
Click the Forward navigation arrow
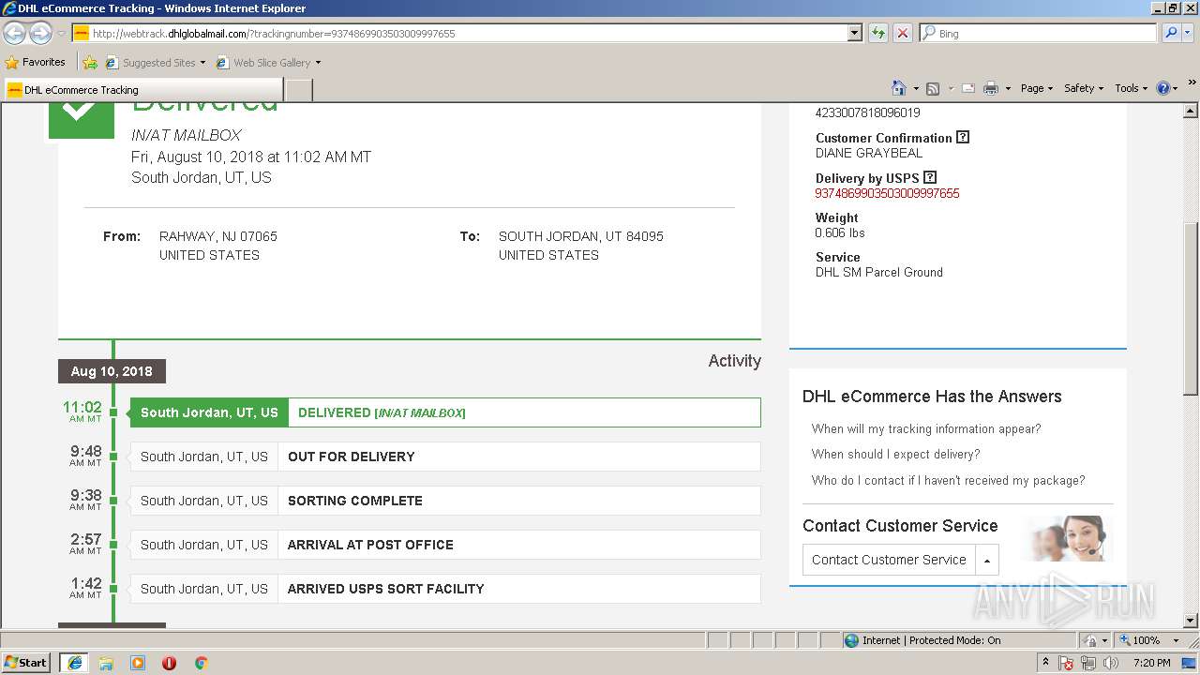coord(40,33)
